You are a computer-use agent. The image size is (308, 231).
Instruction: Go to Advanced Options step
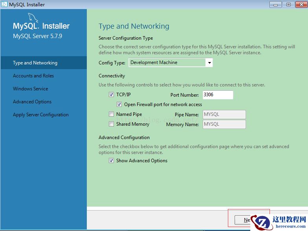click(32, 101)
